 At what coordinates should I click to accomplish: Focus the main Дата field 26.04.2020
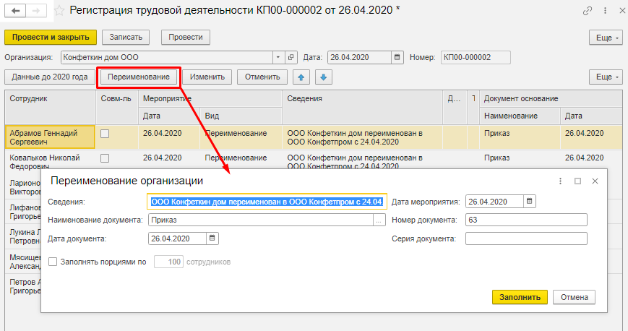click(x=360, y=57)
